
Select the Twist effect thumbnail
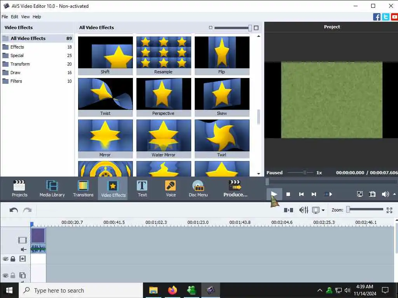click(105, 97)
